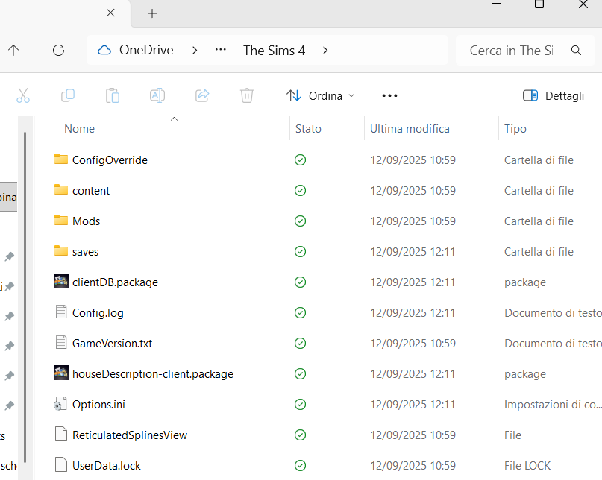This screenshot has width=602, height=480.
Task: Click the GameVersion.txt document icon
Action: click(61, 342)
